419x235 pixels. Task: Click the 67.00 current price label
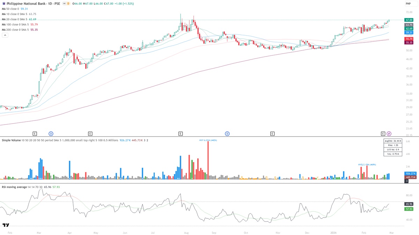click(409, 20)
